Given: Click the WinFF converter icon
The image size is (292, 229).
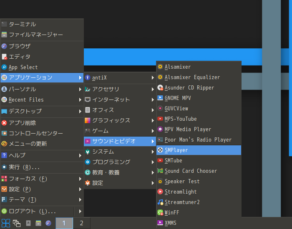Looking at the screenshot, I should (x=160, y=212).
